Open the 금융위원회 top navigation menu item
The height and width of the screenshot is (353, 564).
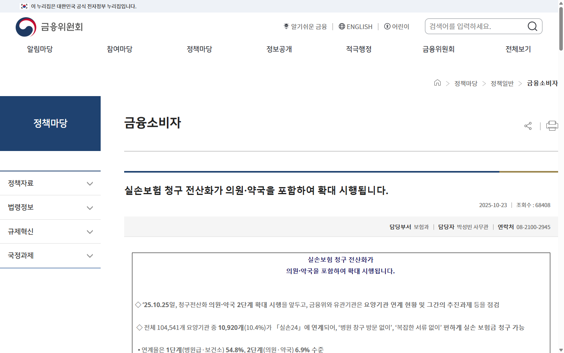tap(439, 49)
